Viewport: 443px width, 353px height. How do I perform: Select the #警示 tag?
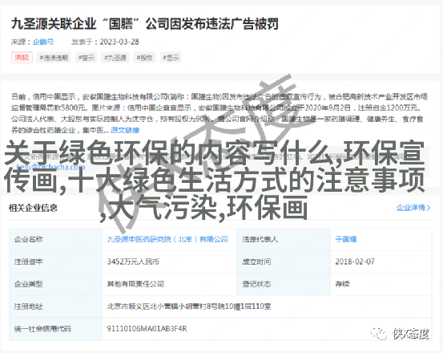pos(87,58)
